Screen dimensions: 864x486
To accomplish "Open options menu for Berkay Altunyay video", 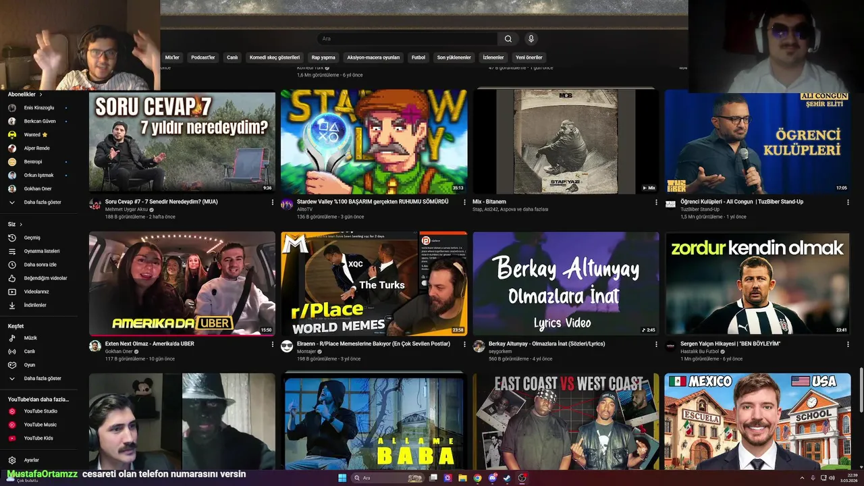I will pyautogui.click(x=656, y=344).
